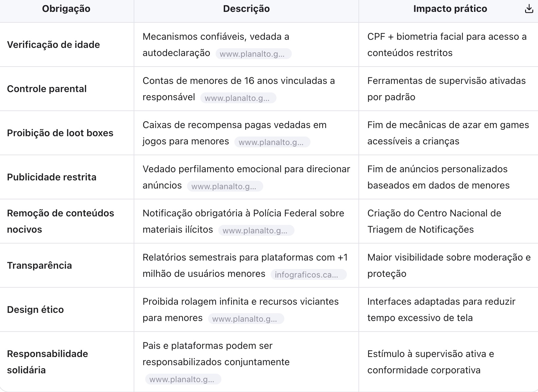Click the Publicidade restrita row label

click(52, 177)
